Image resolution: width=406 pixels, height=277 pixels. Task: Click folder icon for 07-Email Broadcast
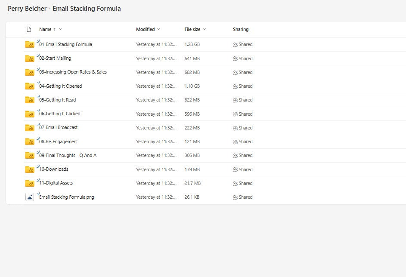[30, 128]
